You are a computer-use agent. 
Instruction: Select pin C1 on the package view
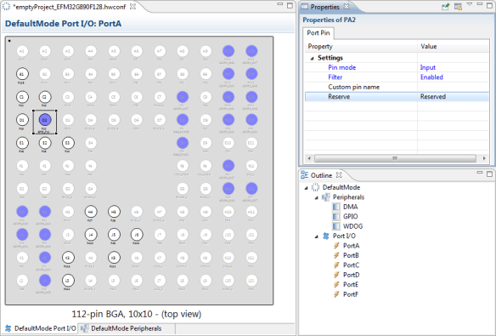[x=22, y=97]
